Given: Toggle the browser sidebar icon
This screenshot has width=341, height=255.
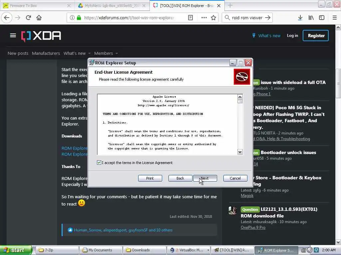Looking at the screenshot, I should [x=322, y=18].
